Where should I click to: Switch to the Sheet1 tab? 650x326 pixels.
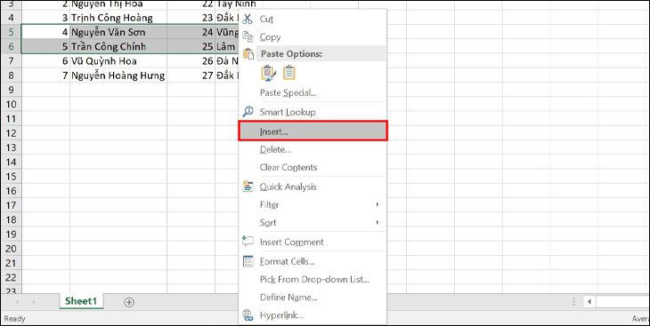[x=81, y=301]
